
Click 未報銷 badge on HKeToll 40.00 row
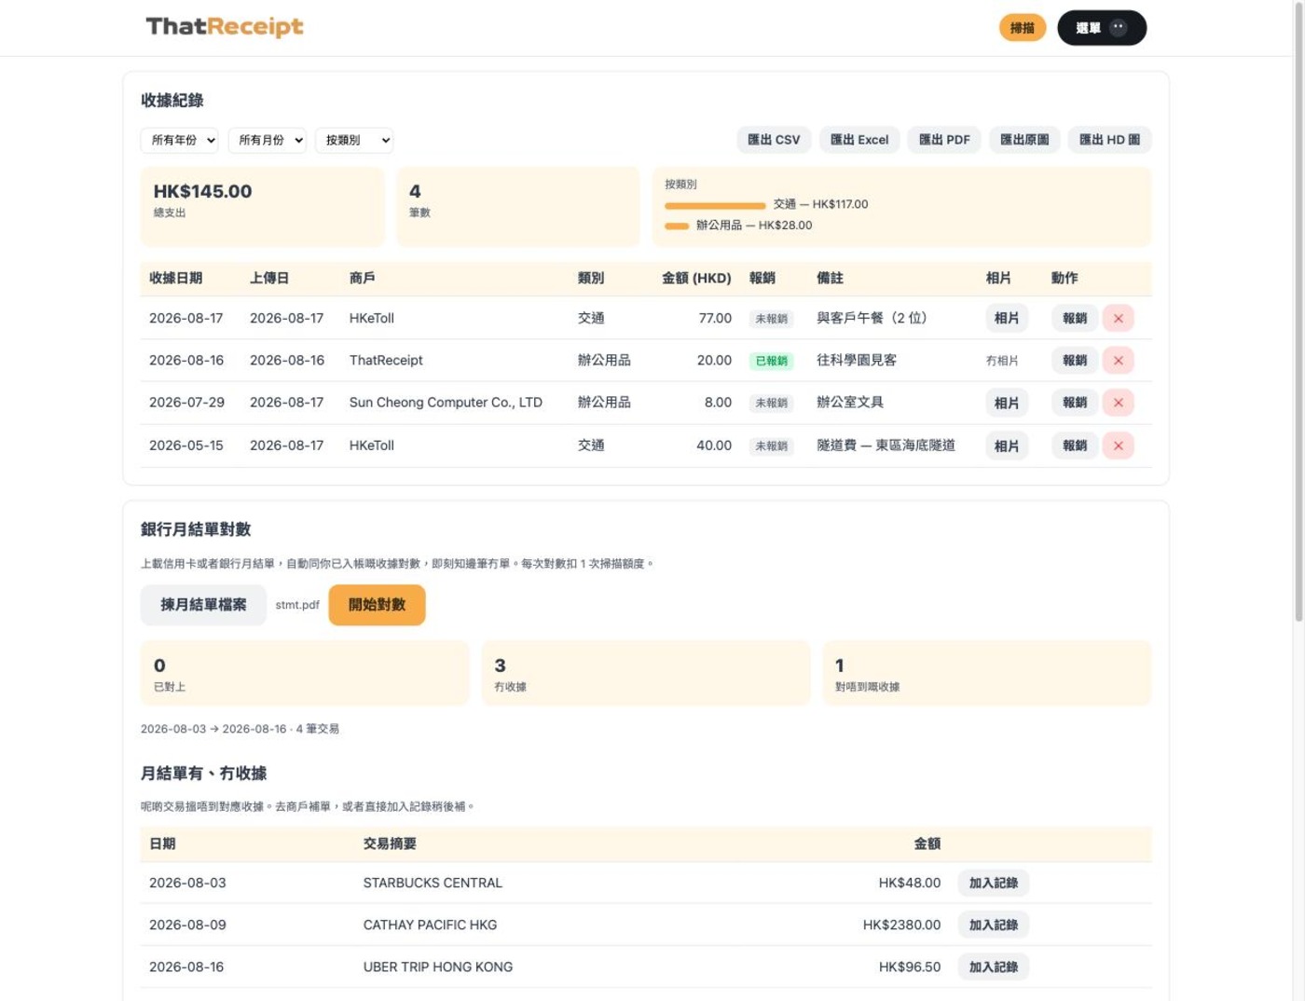coord(771,446)
